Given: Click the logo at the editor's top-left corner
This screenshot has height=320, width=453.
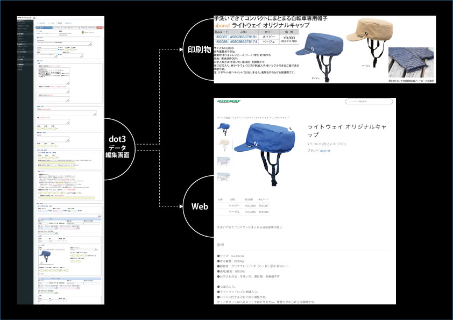Looking at the screenshot, I should (25, 18).
